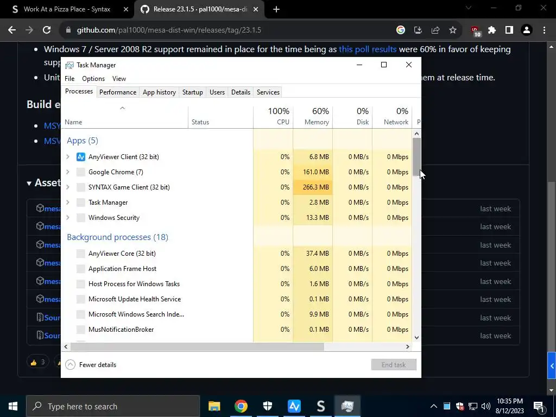556x417 pixels.
Task: Switch to the Details tab
Action: point(241,92)
